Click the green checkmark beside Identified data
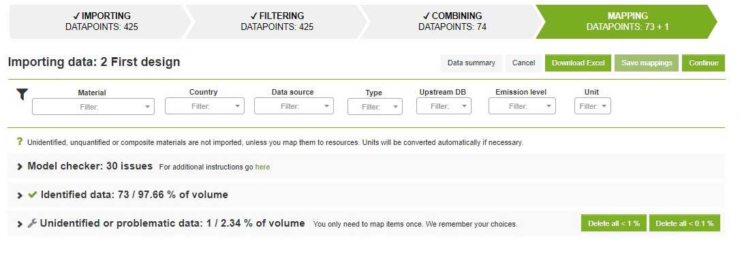 (32, 194)
